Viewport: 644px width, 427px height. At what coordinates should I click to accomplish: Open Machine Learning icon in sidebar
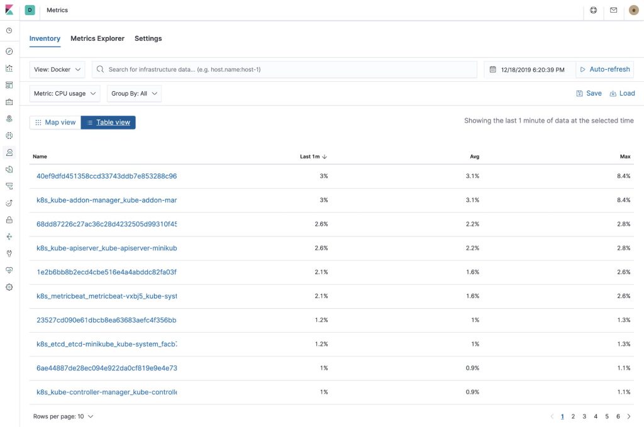pyautogui.click(x=9, y=135)
